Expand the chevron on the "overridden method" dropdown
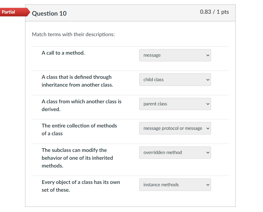This screenshot has height=212, width=263. (208, 152)
